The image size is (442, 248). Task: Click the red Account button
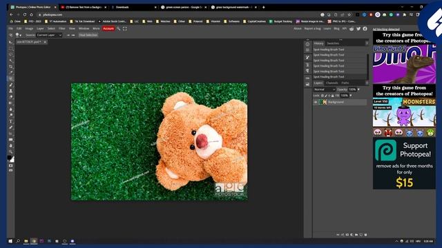[108, 29]
